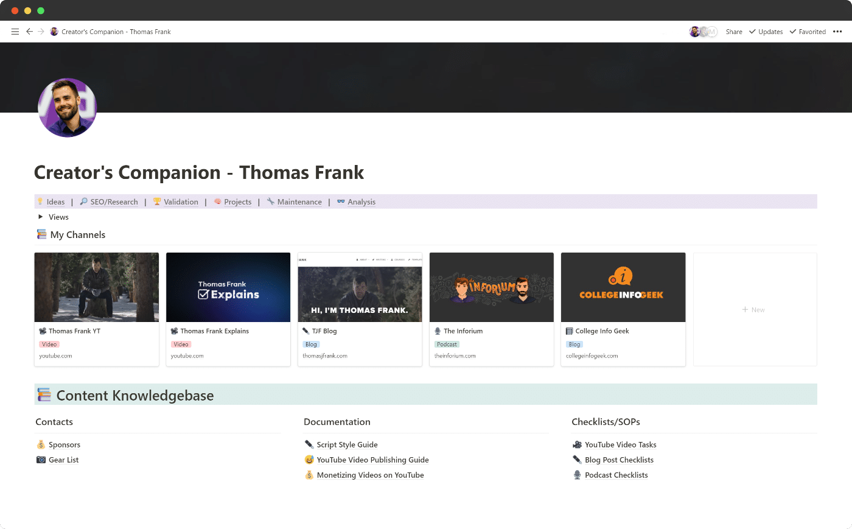Open Script Style Guide

click(347, 445)
